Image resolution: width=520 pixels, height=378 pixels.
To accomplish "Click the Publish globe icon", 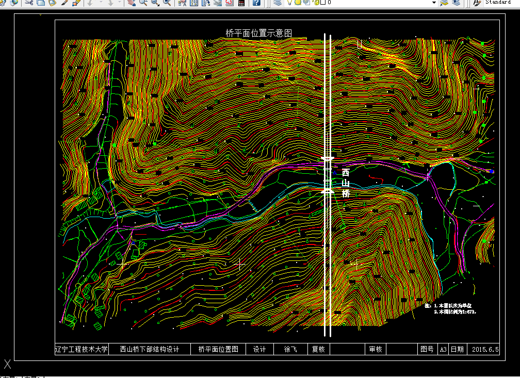I will 14,3.
